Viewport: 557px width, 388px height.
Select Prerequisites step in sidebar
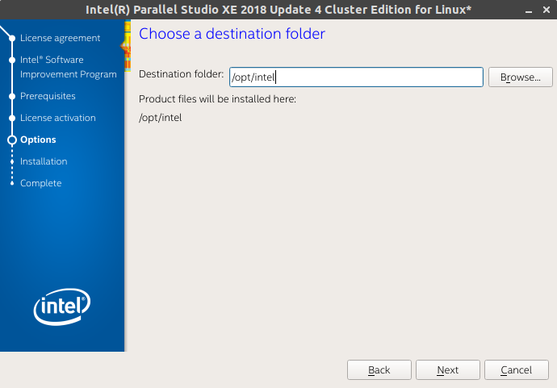click(x=48, y=96)
